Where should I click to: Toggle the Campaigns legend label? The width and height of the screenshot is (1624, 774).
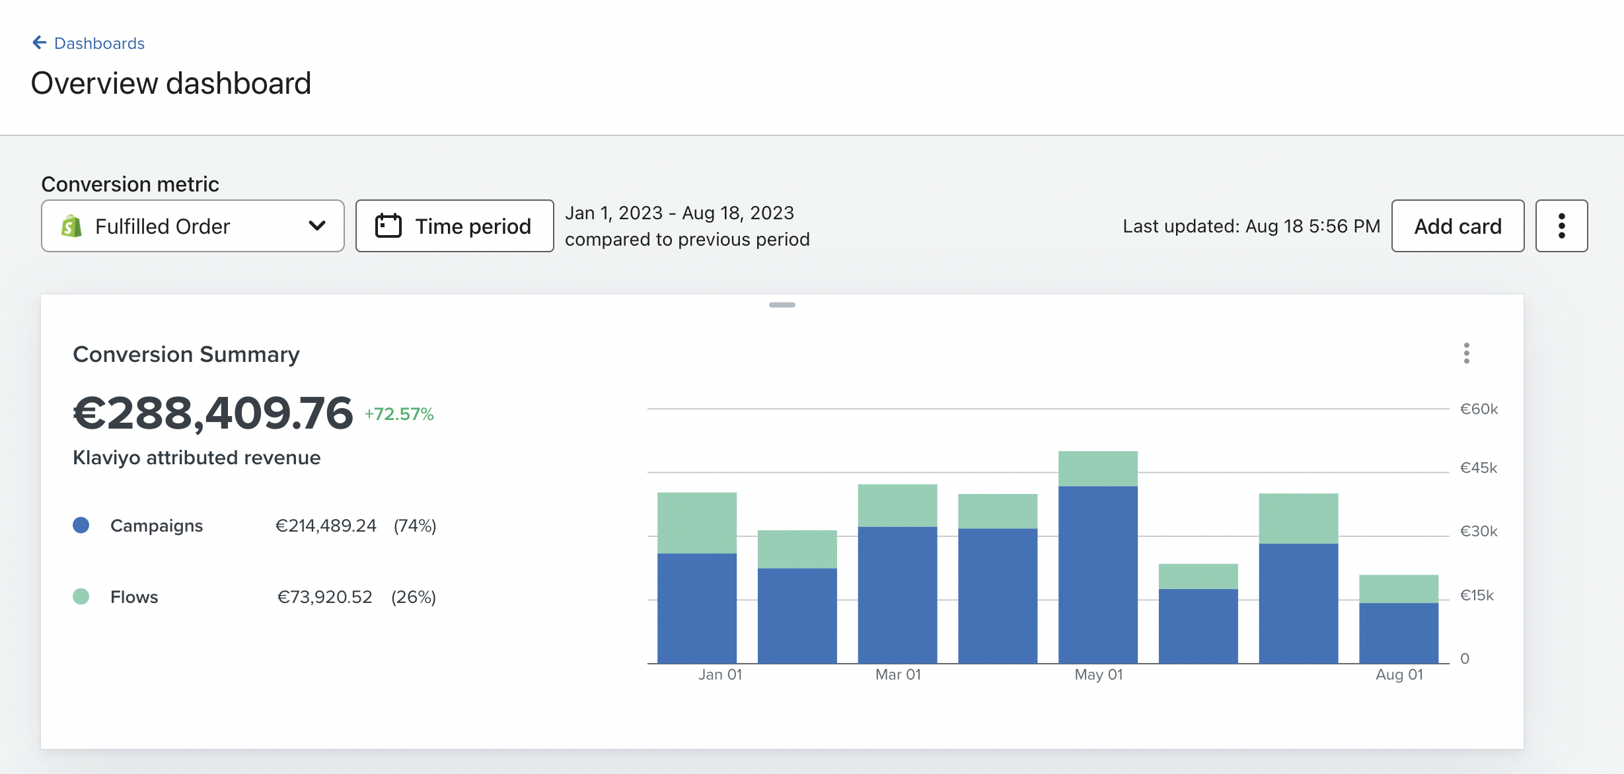[157, 526]
